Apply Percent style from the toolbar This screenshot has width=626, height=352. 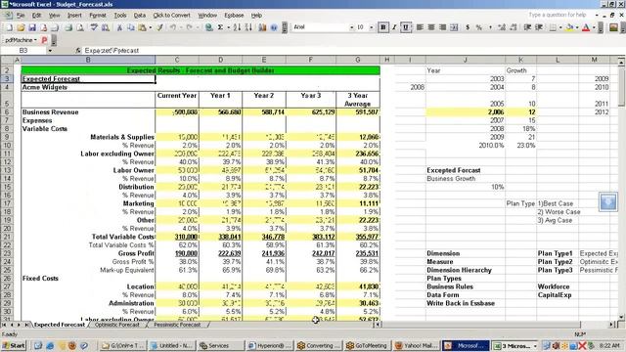[x=478, y=27]
